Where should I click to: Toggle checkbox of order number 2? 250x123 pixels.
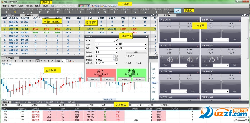[x=5, y=117]
